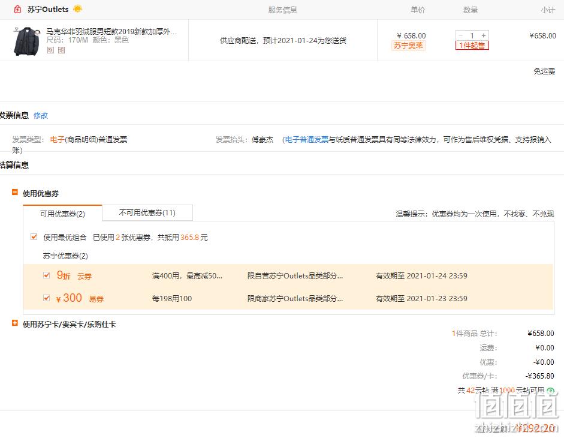564x438 pixels.
Task: Collapse the 使用优惠券 section
Action: 15,193
